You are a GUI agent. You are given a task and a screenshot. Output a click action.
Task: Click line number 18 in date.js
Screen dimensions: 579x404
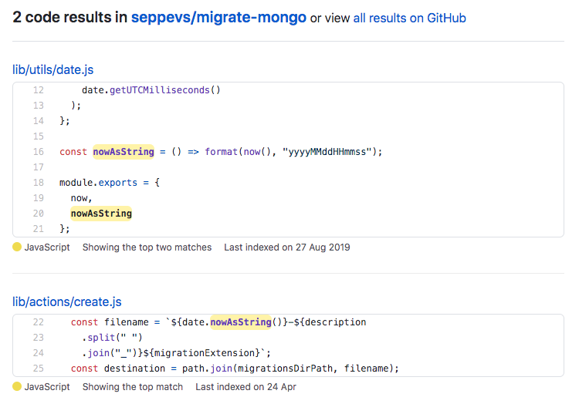point(39,183)
